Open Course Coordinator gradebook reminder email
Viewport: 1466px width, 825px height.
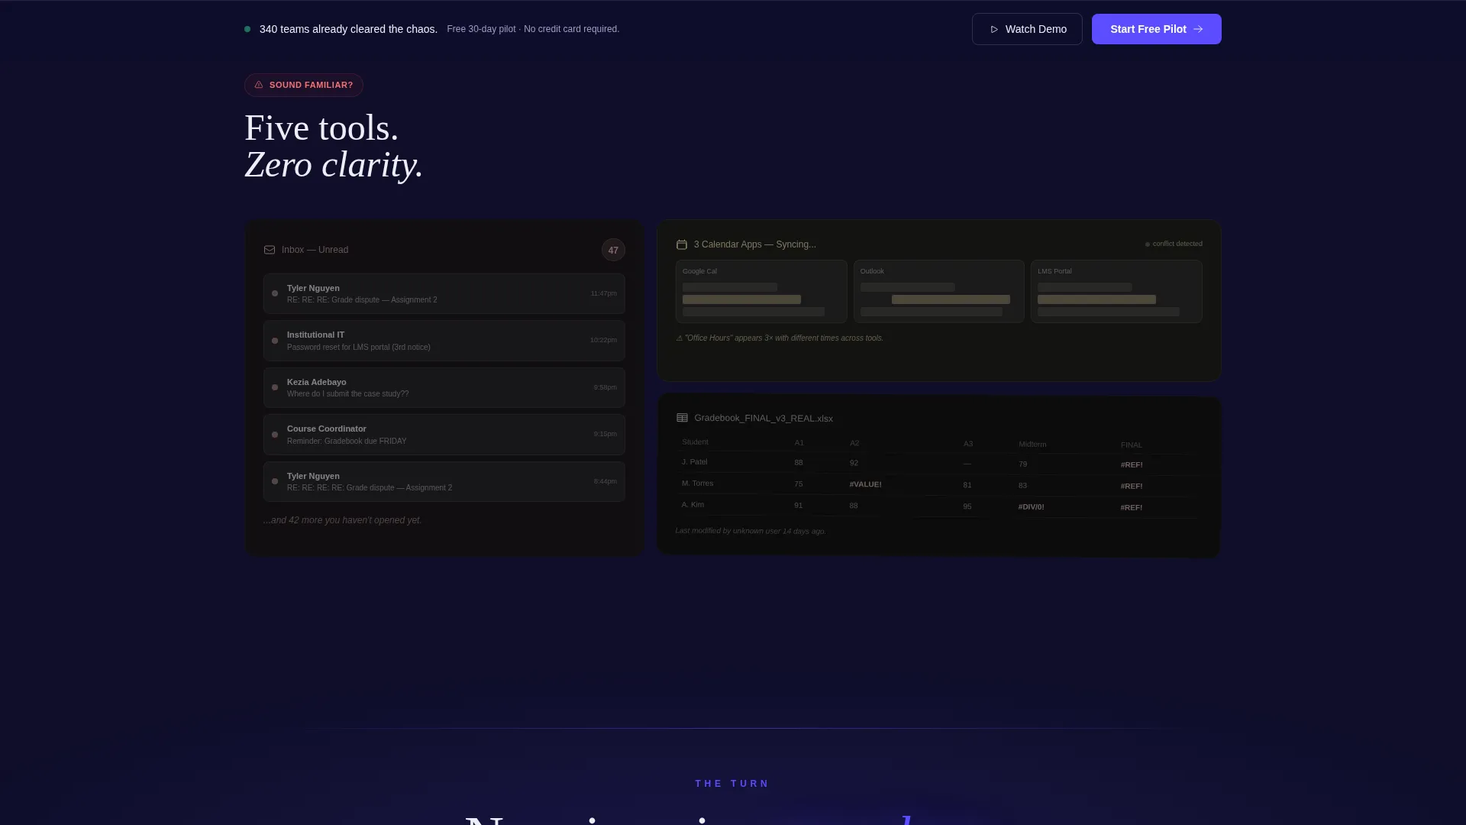pos(444,435)
